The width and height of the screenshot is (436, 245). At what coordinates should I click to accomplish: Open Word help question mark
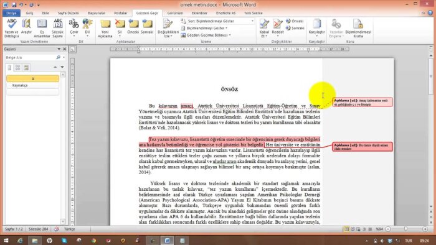pyautogui.click(x=430, y=13)
